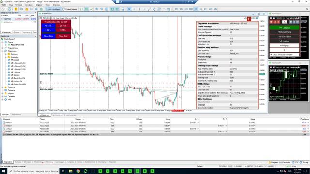Tile chart windows with grid icon

click(107, 9)
